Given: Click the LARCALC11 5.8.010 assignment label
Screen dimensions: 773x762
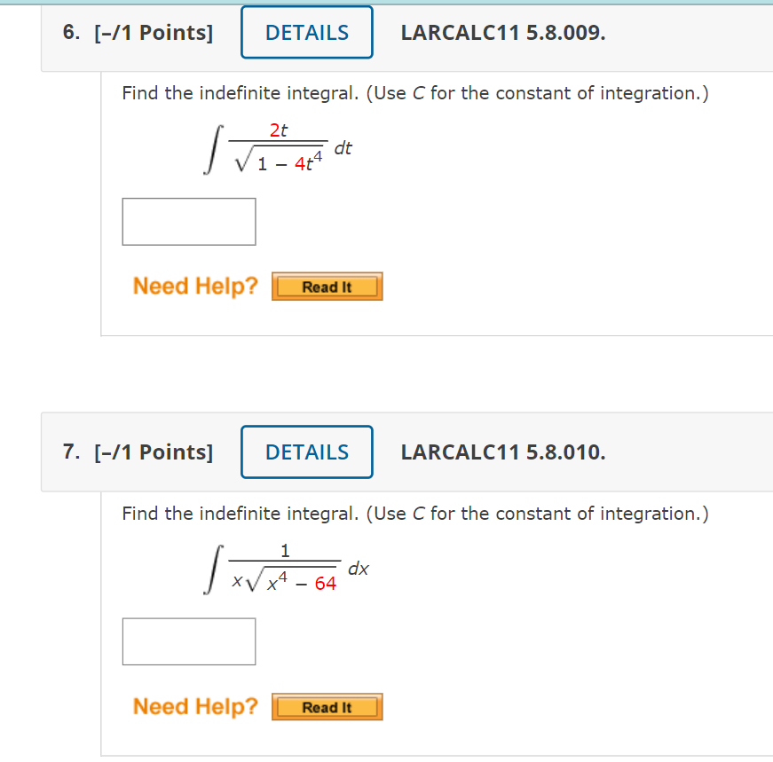Looking at the screenshot, I should point(503,452).
